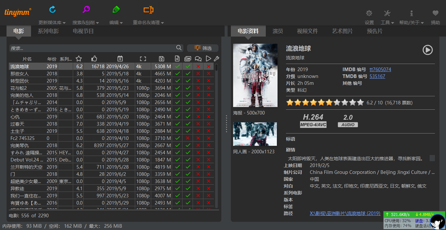Open the 演员 tab
The height and width of the screenshot is (230, 446).
[x=278, y=31]
